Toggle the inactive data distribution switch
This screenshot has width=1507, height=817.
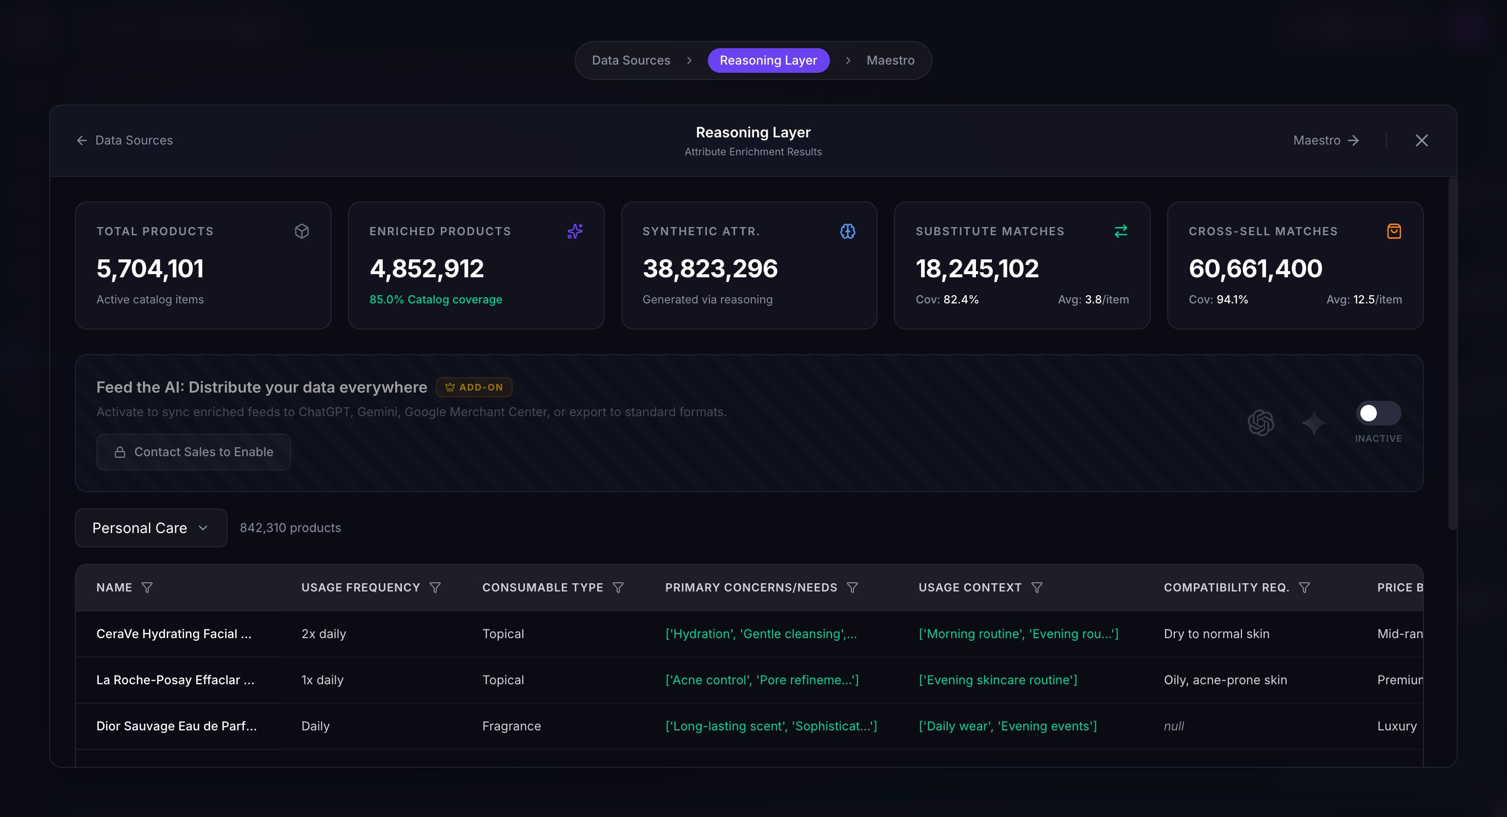(x=1378, y=414)
